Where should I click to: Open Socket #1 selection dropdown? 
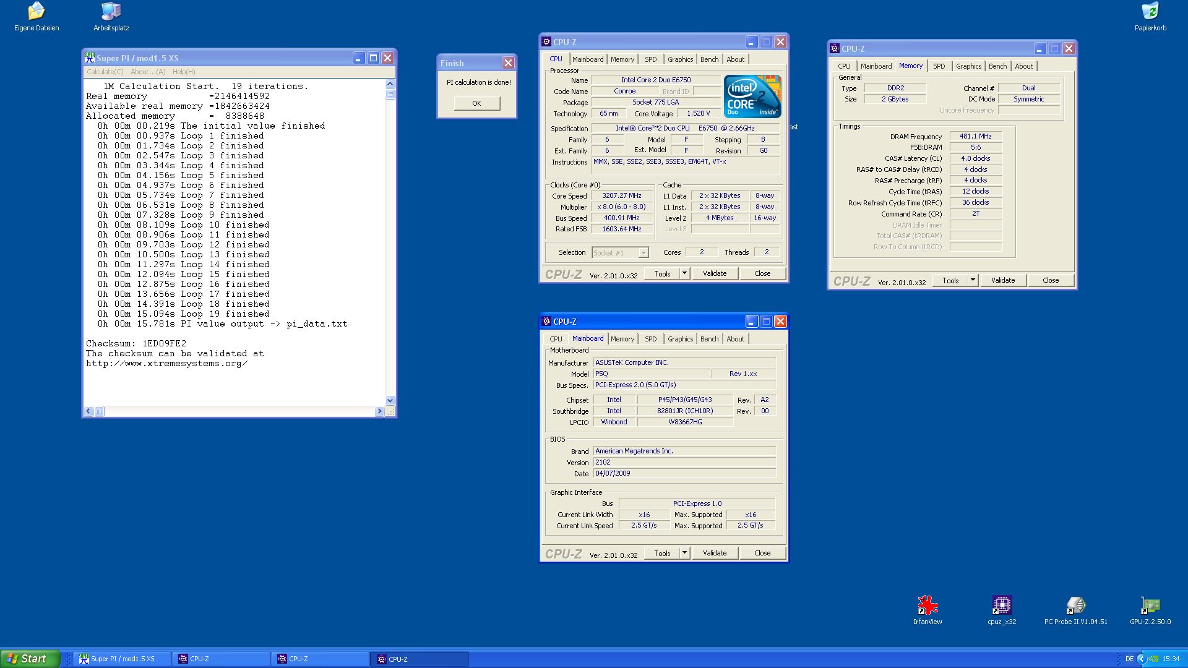[x=643, y=252]
